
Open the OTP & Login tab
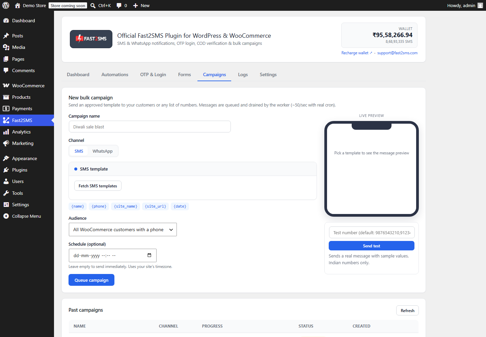[x=153, y=74]
